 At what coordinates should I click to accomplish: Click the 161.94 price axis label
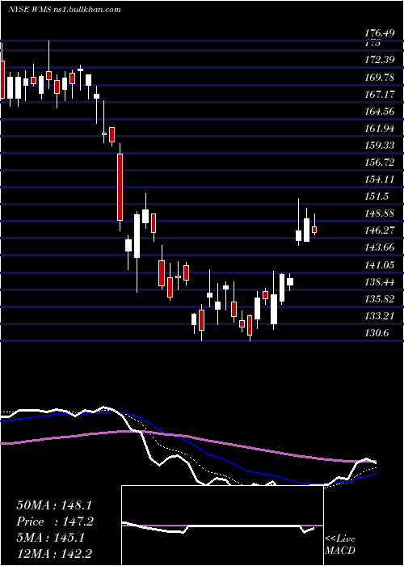(x=380, y=128)
